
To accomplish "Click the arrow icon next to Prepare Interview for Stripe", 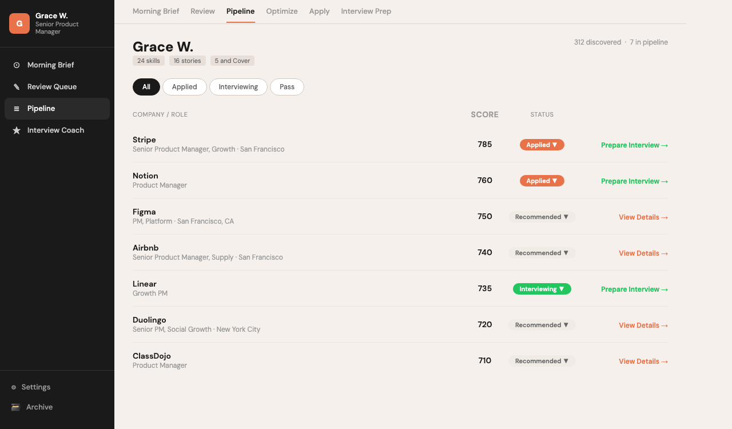I will pyautogui.click(x=664, y=145).
